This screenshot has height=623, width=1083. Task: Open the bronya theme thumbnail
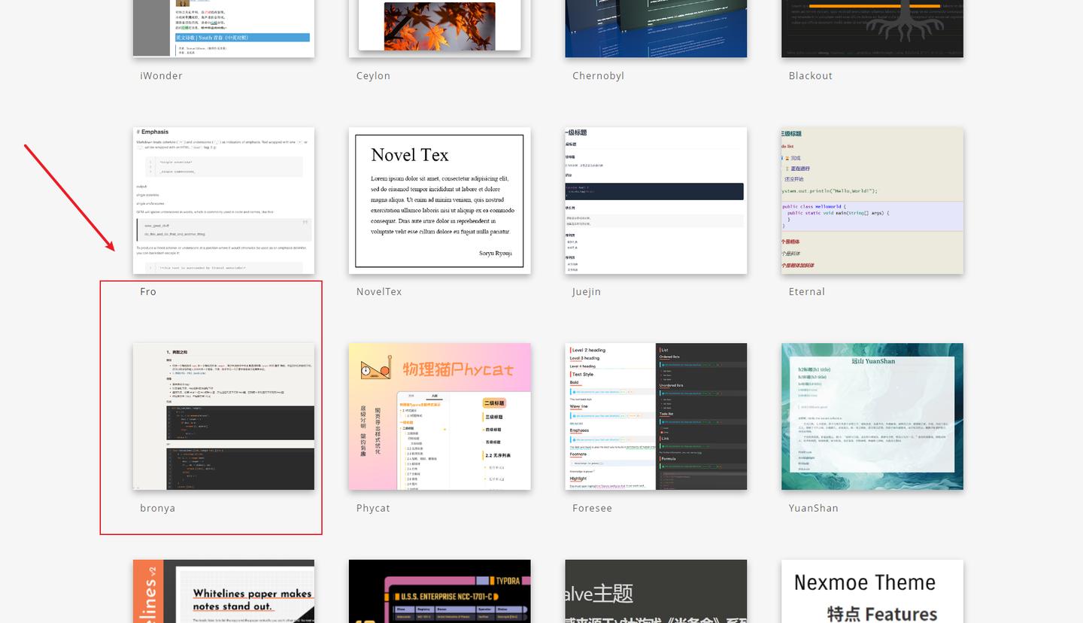[223, 416]
